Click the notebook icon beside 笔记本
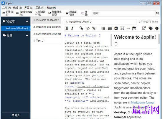The width and height of the screenshot is (165, 119). click(x=4, y=21)
